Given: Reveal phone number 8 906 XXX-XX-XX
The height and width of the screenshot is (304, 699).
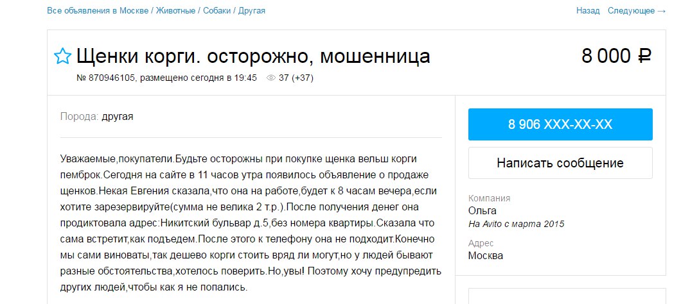Looking at the screenshot, I should [x=560, y=124].
